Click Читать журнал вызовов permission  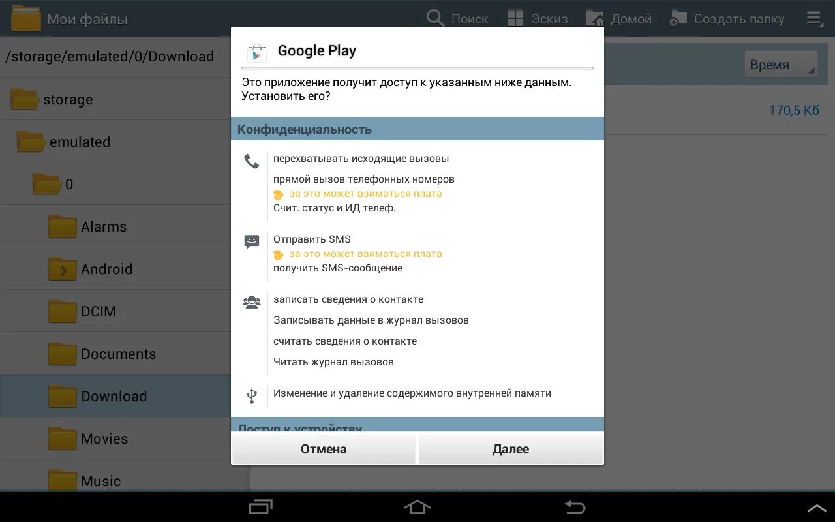[x=333, y=362]
